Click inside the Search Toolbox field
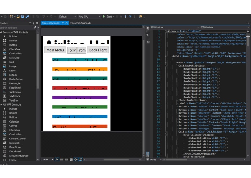 16,28
